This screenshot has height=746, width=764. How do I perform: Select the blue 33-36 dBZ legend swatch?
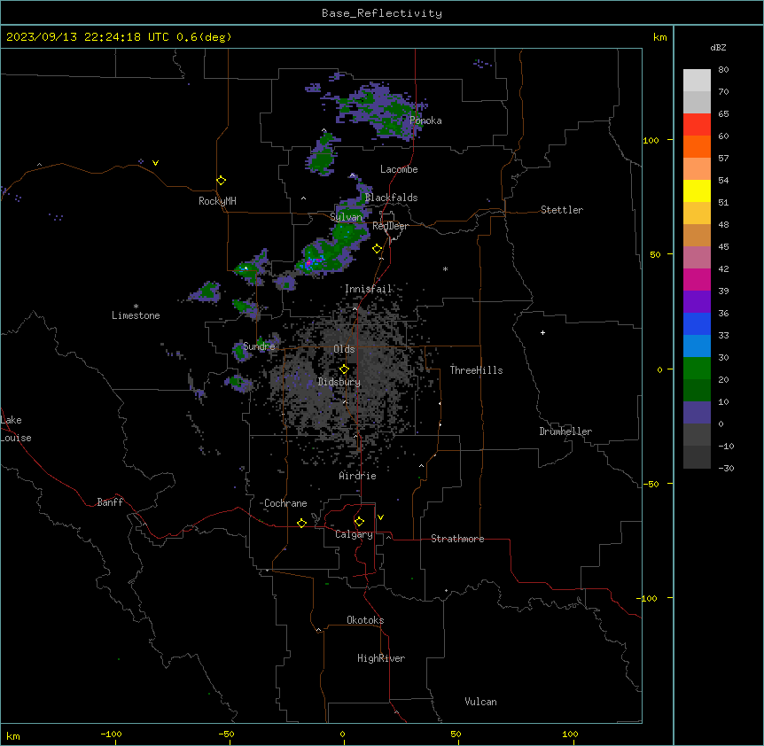tap(697, 323)
